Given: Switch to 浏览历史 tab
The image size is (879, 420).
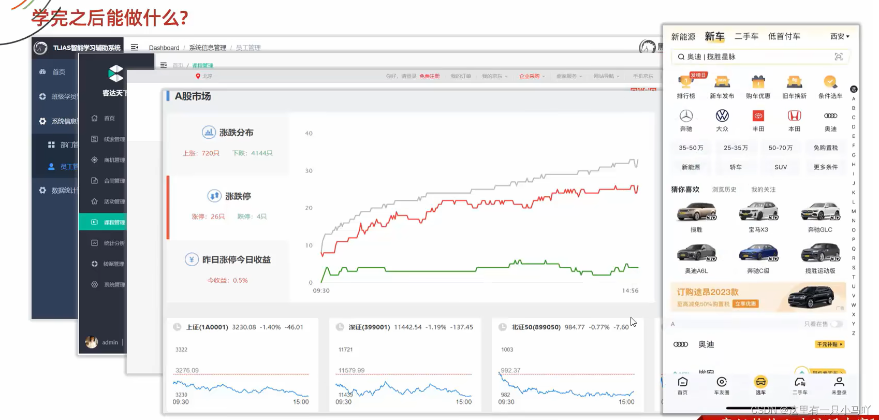Looking at the screenshot, I should pos(724,190).
